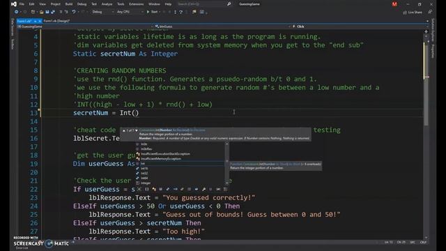Click the IntelliSense list up scroll arrow
Image resolution: width=446 pixels, height=251 pixels.
[226, 144]
